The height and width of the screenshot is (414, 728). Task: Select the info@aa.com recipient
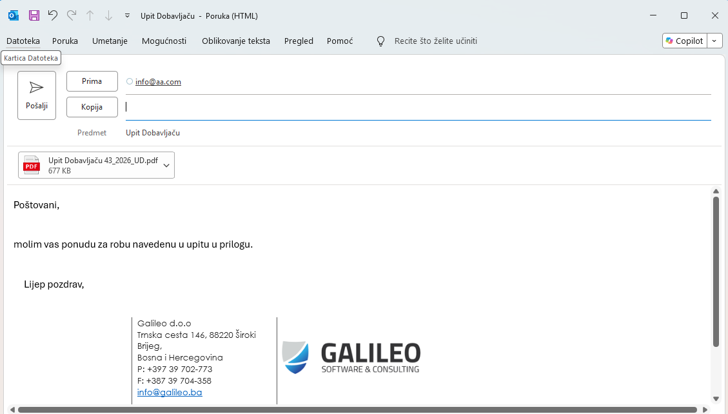coord(158,82)
